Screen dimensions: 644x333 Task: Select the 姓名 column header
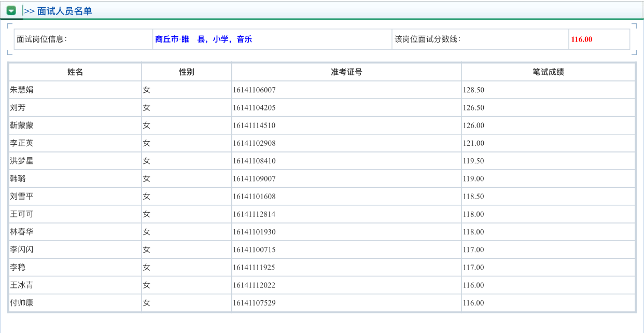[x=74, y=72]
